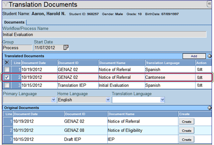
Task: Edit the Cantonese Notice of Referral row
Action: click(200, 77)
